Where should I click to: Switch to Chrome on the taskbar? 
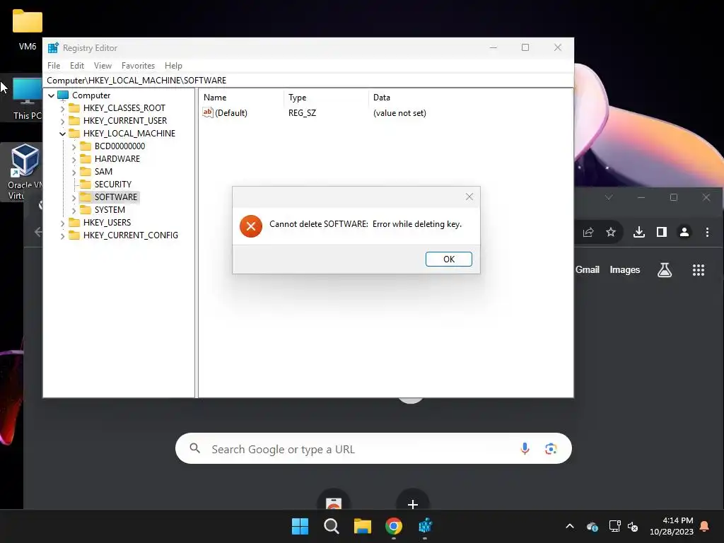click(394, 526)
